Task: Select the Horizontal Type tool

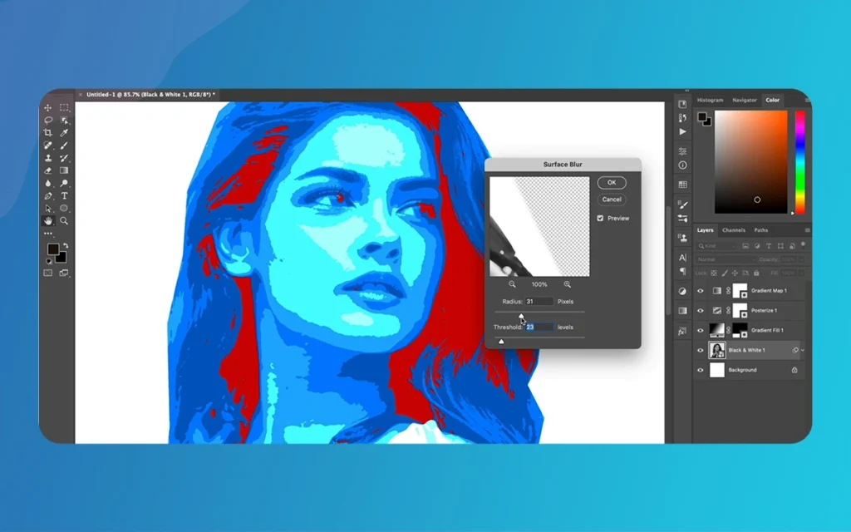Action: tap(64, 196)
